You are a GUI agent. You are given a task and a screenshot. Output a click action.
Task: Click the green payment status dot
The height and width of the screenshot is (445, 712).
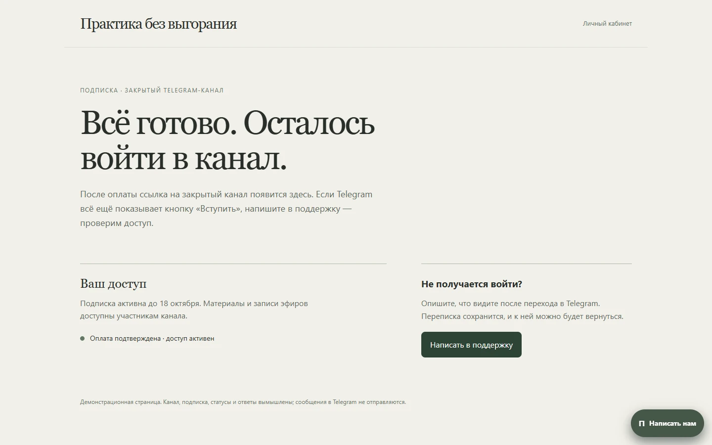click(83, 339)
